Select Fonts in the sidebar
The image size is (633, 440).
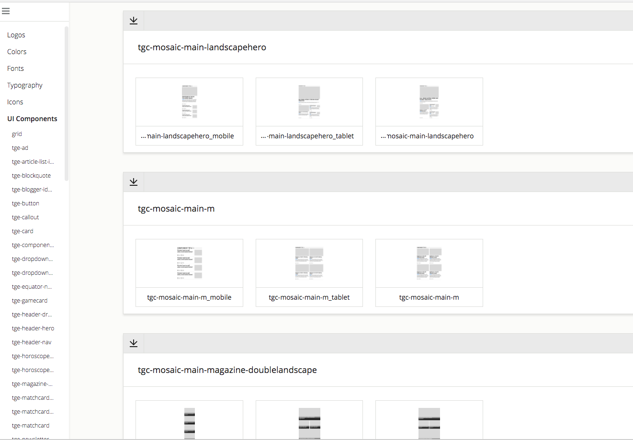click(15, 68)
